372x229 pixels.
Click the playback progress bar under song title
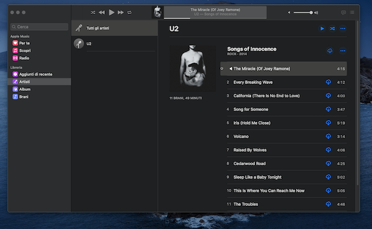pyautogui.click(x=215, y=18)
